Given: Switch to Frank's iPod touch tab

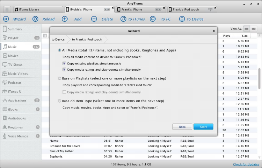Looking at the screenshot, I should 192,9.
